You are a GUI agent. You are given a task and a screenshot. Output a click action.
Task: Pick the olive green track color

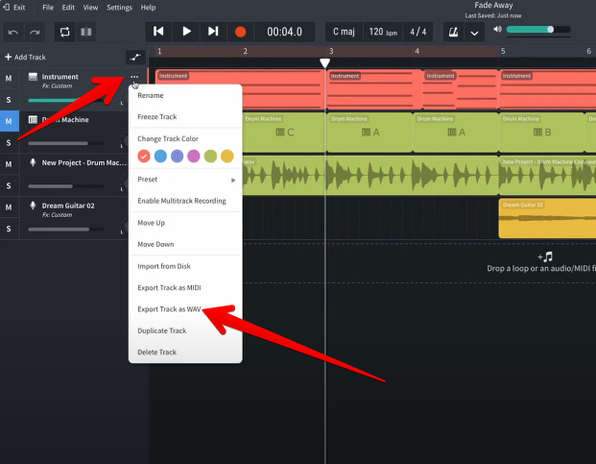[210, 156]
